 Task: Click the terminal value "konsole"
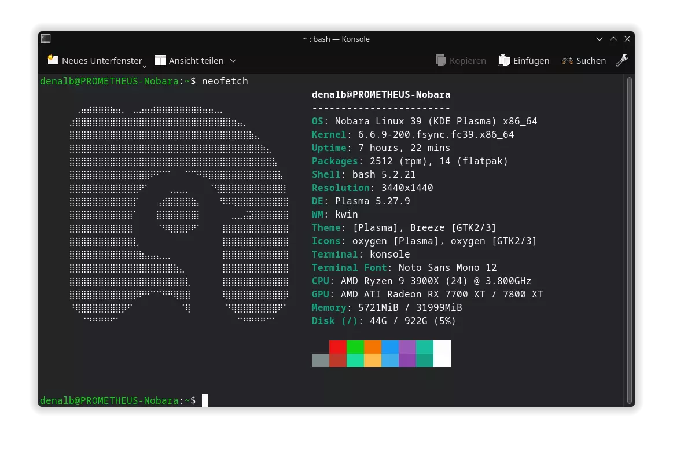(389, 254)
